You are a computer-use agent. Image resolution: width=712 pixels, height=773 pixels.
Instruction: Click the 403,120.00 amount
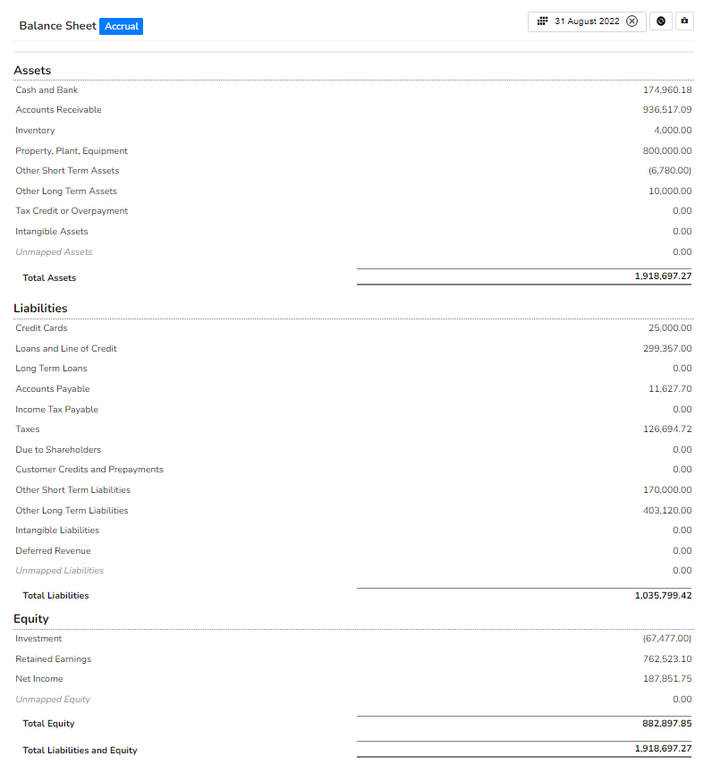[x=667, y=511]
